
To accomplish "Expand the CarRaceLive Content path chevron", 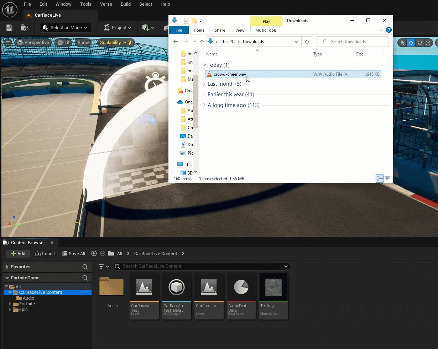I will (x=183, y=253).
